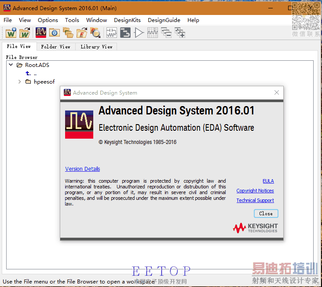The width and height of the screenshot is (322, 287).
Task: Open the DesignGuide menu
Action: click(164, 20)
